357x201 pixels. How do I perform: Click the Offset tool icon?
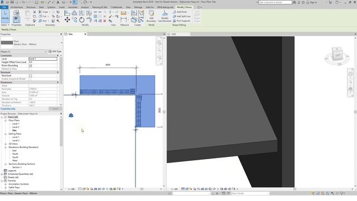[x=74, y=13]
